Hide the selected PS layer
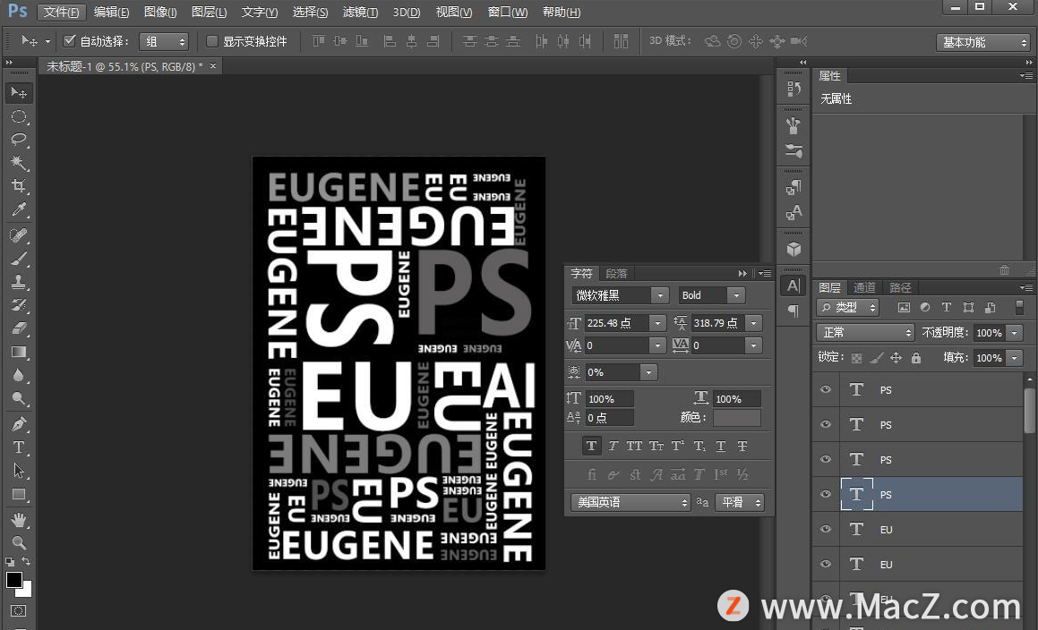The width and height of the screenshot is (1038, 630). pos(826,494)
